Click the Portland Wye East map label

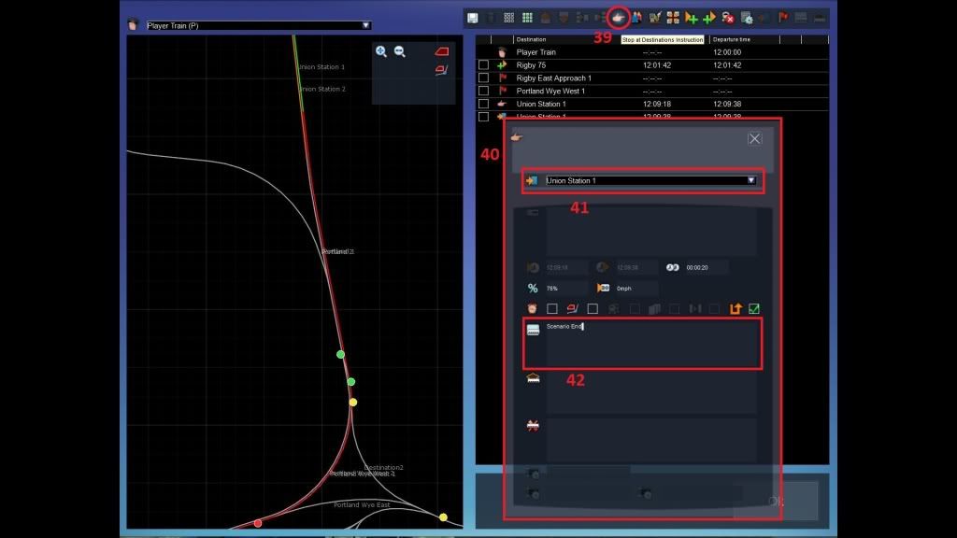362,505
